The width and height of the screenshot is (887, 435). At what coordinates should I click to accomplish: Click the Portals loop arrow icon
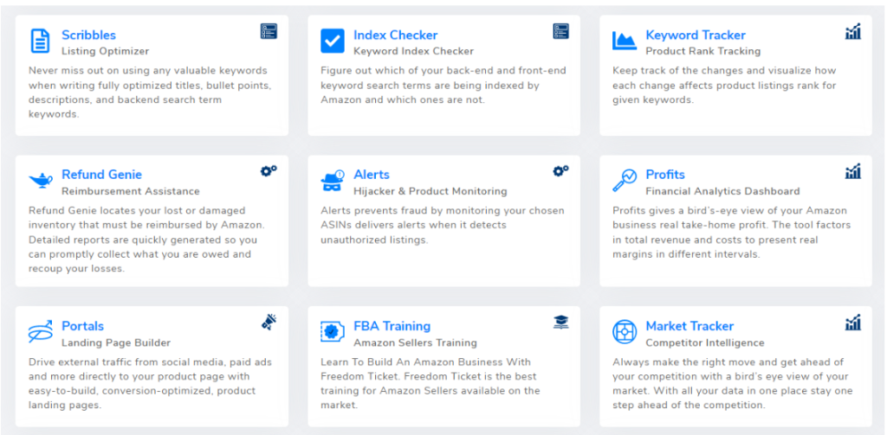pos(40,331)
